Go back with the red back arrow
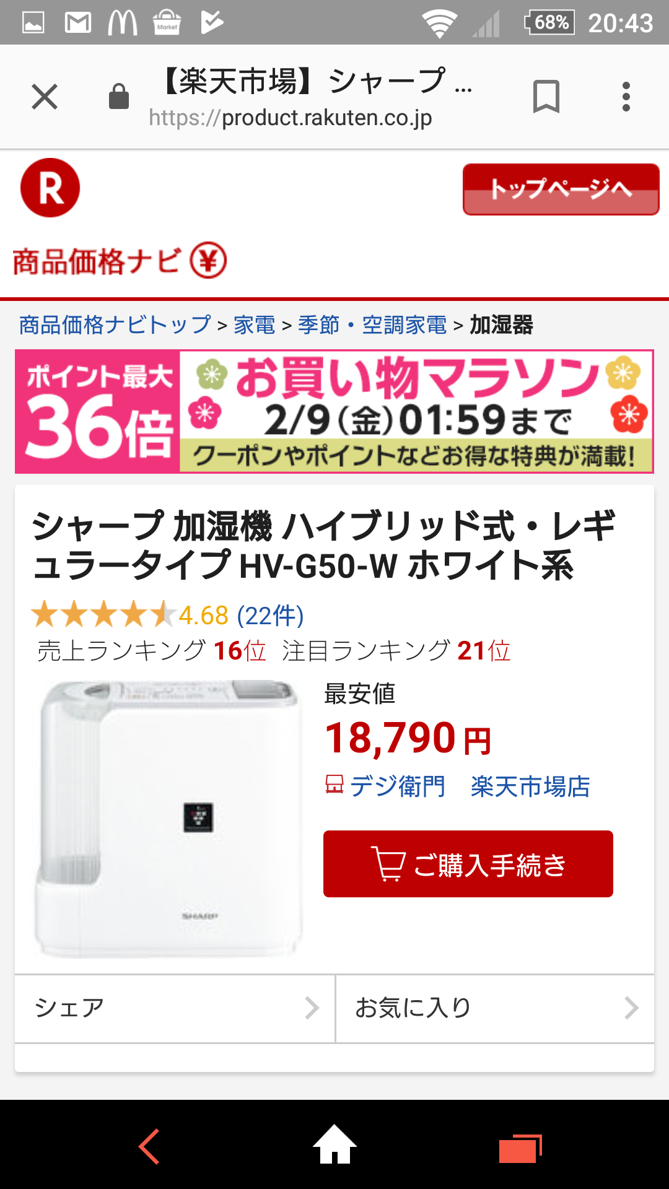Image resolution: width=669 pixels, height=1189 pixels. tap(149, 1146)
